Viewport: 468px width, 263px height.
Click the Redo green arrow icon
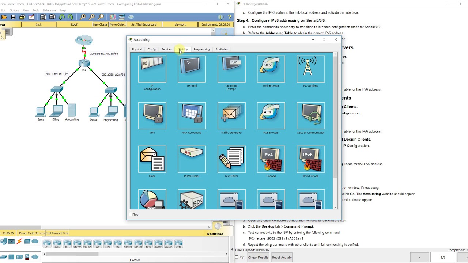(x=70, y=17)
